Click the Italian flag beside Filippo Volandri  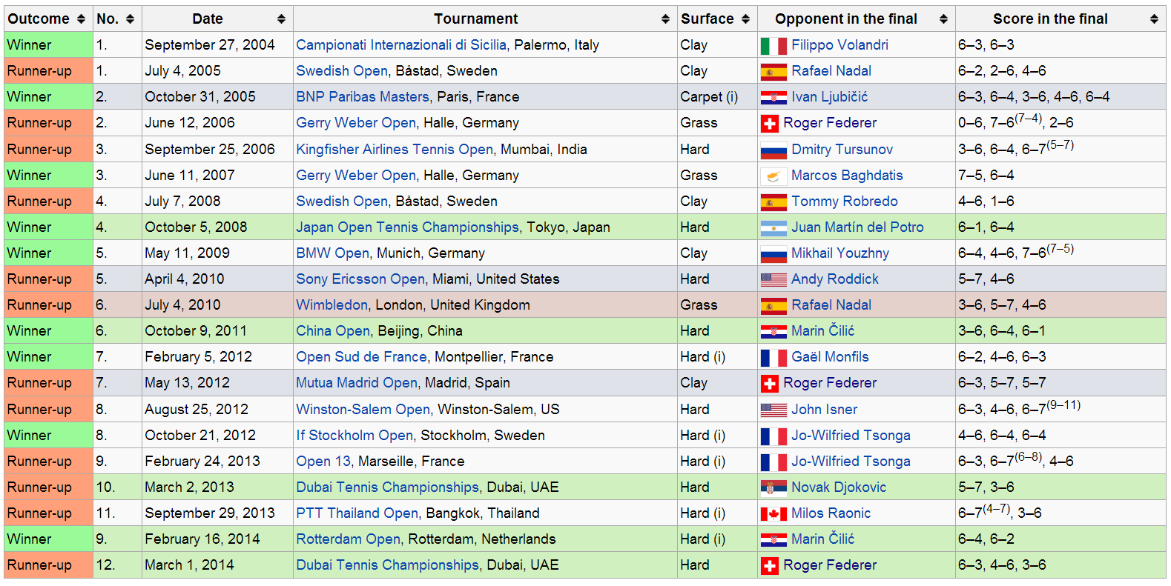773,46
